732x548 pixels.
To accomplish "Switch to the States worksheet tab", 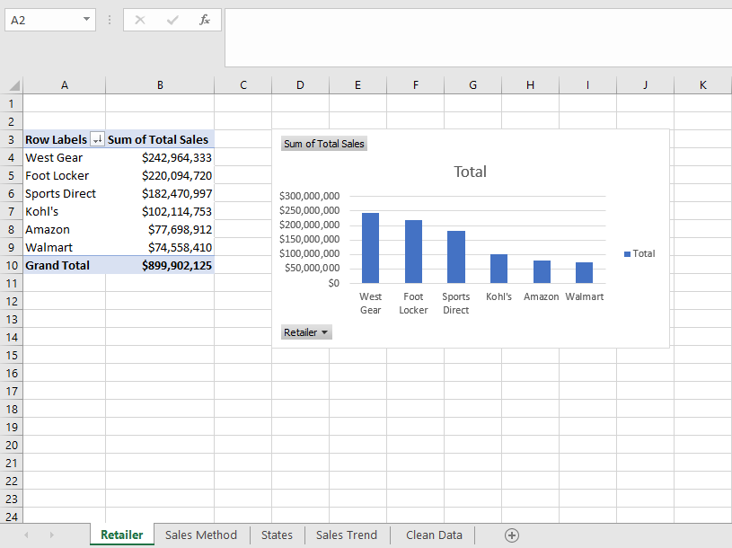I will [277, 535].
